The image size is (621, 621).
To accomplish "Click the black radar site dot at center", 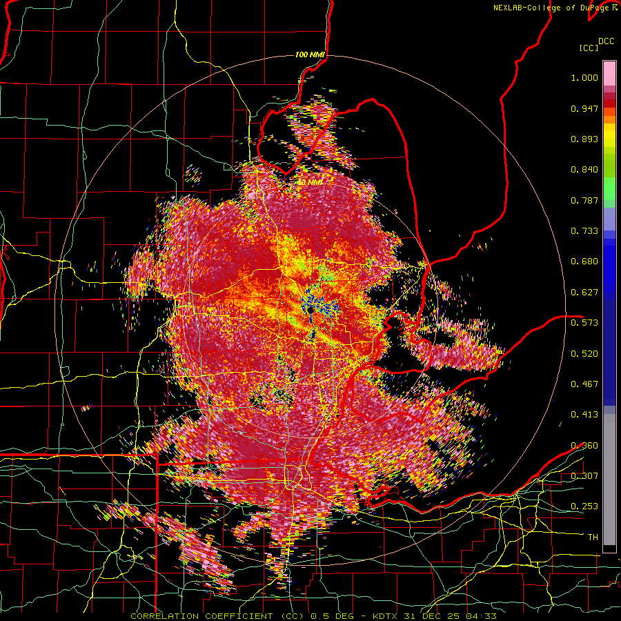I will 310,310.
